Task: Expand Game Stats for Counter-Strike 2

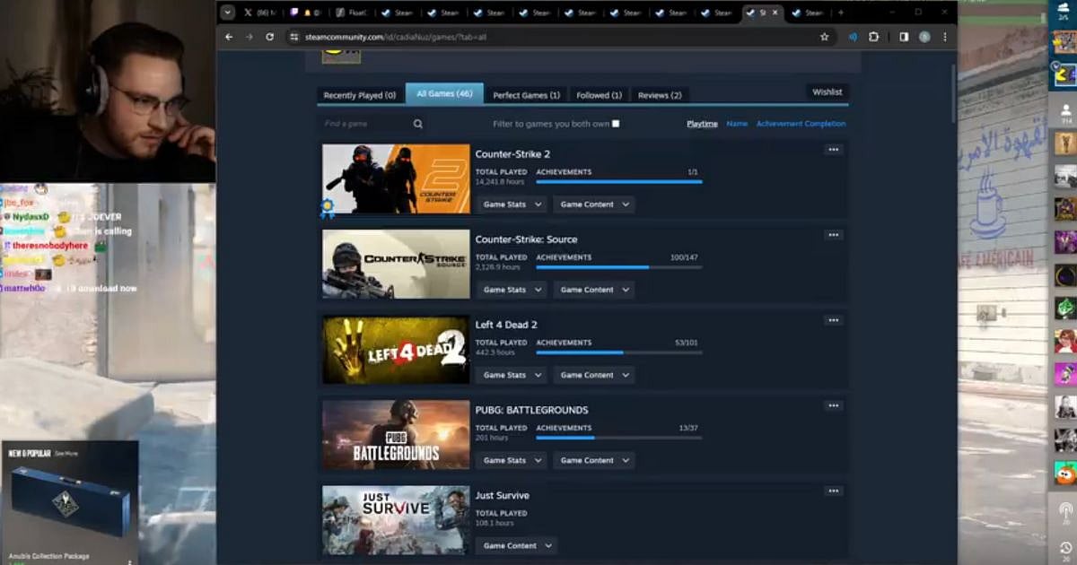Action: click(511, 204)
